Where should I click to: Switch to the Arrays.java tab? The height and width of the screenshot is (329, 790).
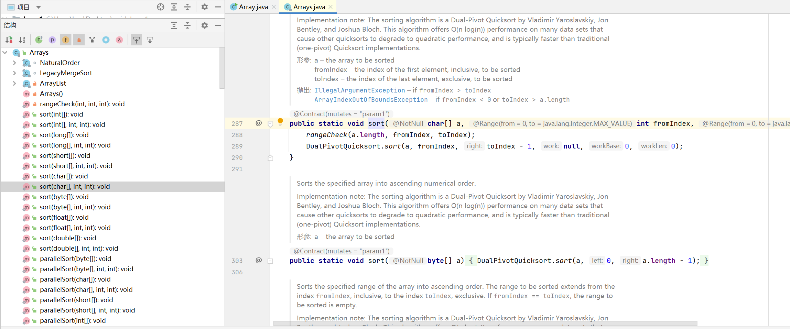[309, 7]
